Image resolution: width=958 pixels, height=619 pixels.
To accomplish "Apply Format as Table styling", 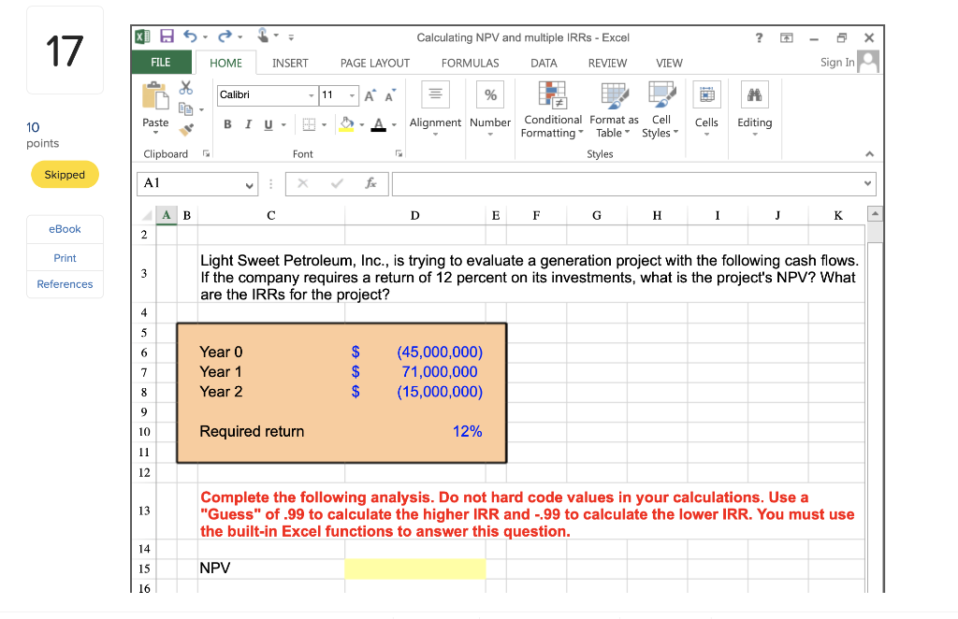I will tap(613, 110).
